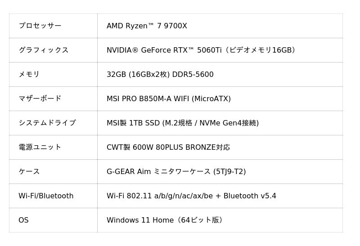
Task: Click the メモリ label cell
Action: (x=29, y=75)
